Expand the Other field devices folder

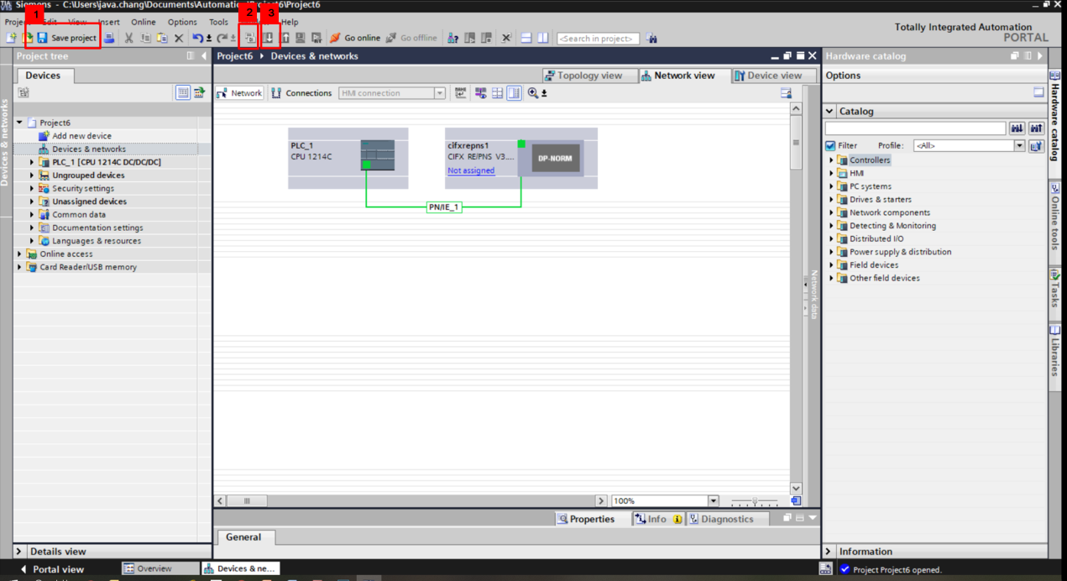point(832,278)
